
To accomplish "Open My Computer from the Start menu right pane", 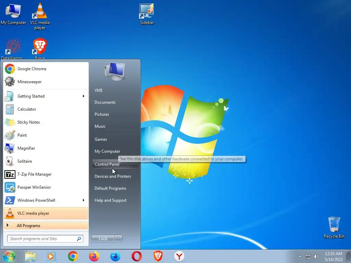I will coord(115,151).
